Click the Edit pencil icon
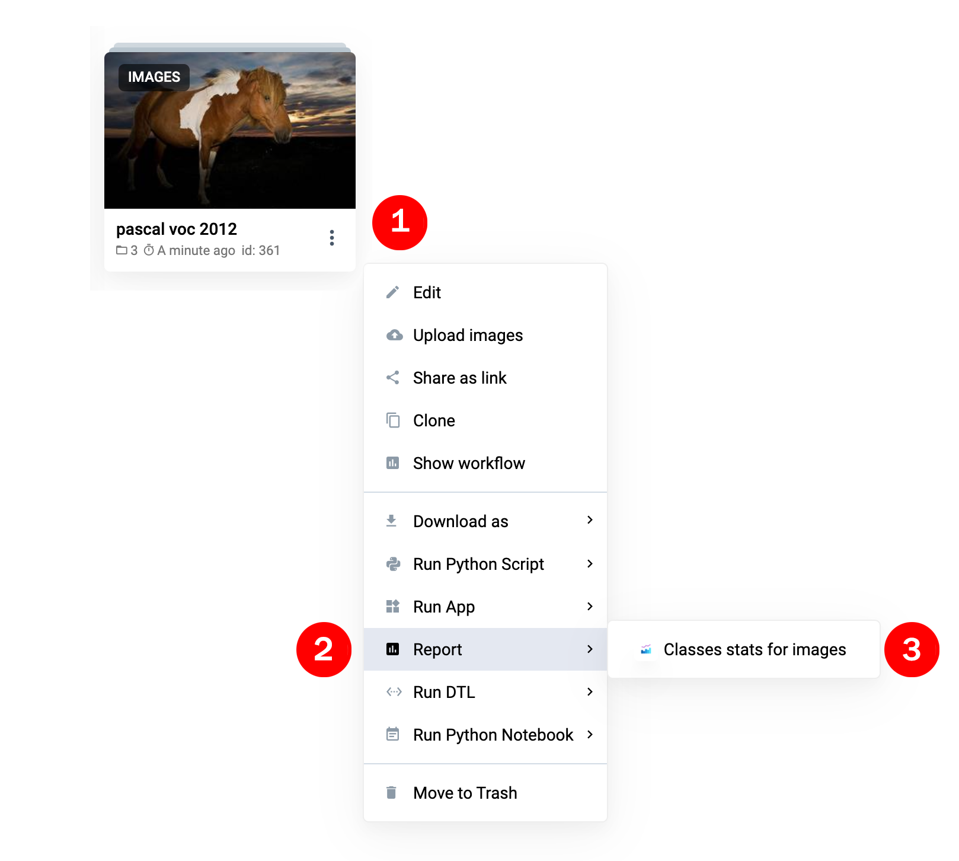 (x=392, y=292)
